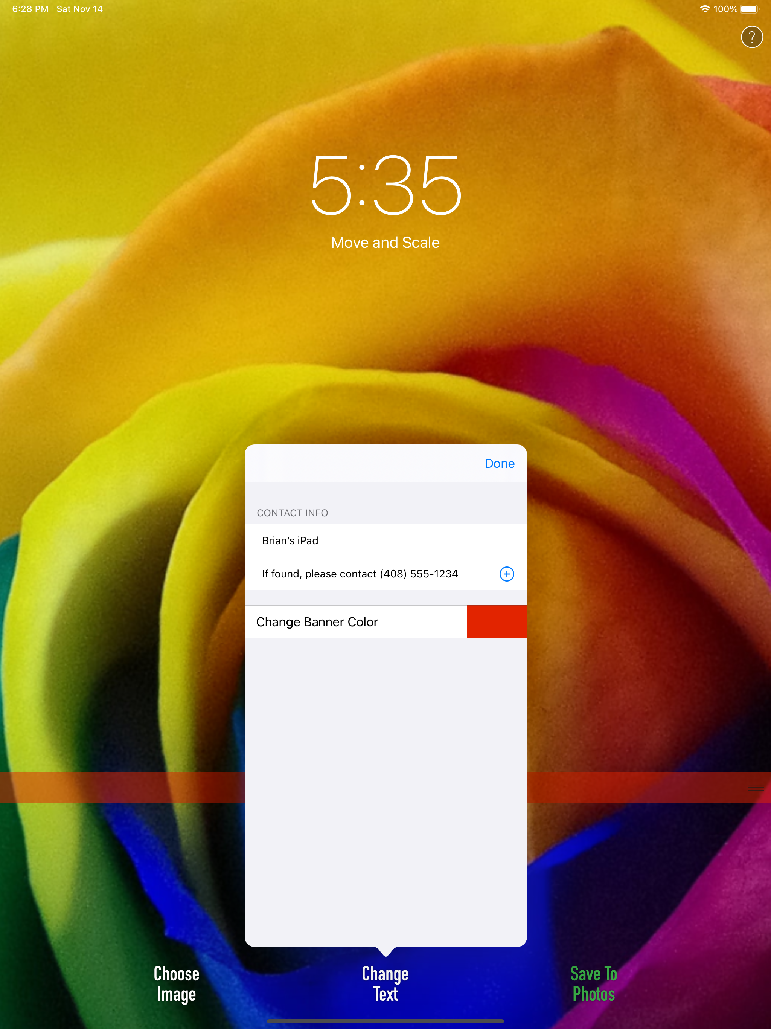Tap the 100% battery percentage text

pos(725,9)
